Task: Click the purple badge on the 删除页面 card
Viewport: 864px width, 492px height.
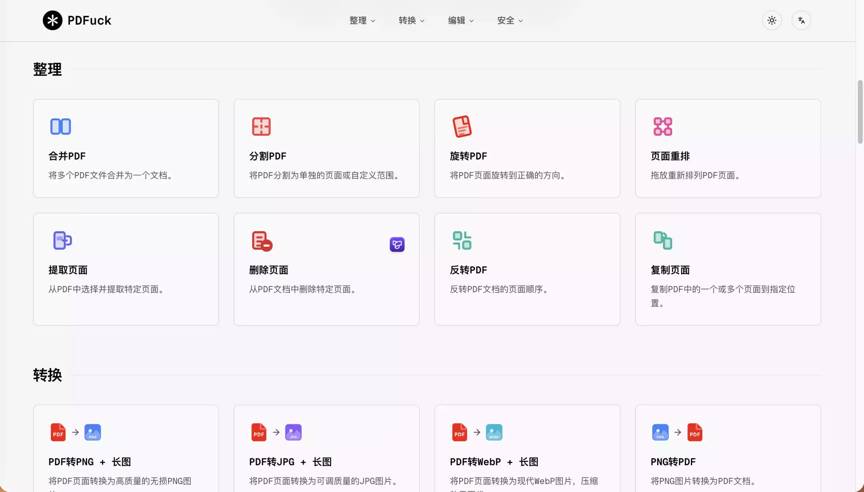Action: coord(397,244)
